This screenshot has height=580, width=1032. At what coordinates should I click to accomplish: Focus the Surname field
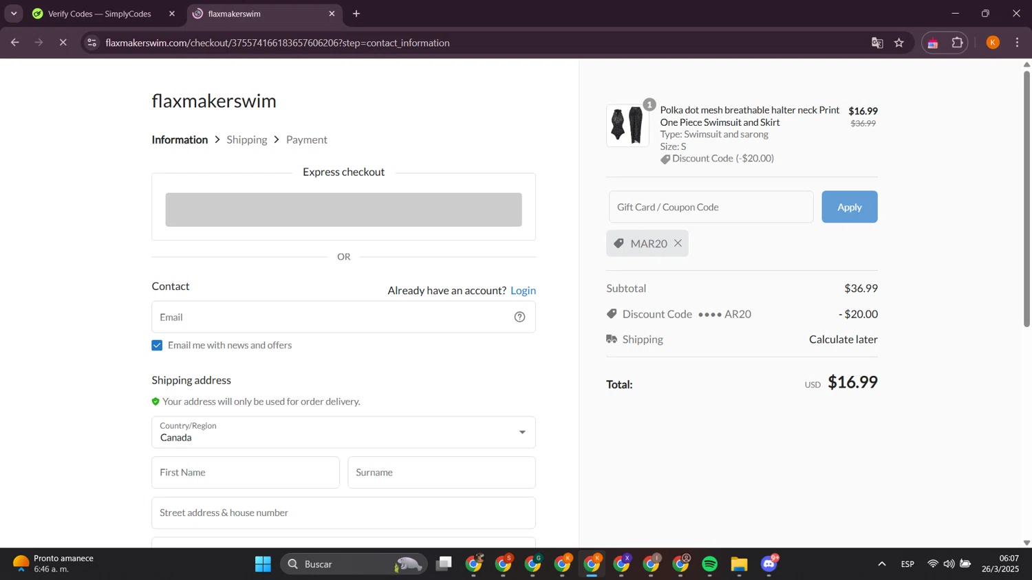442,473
